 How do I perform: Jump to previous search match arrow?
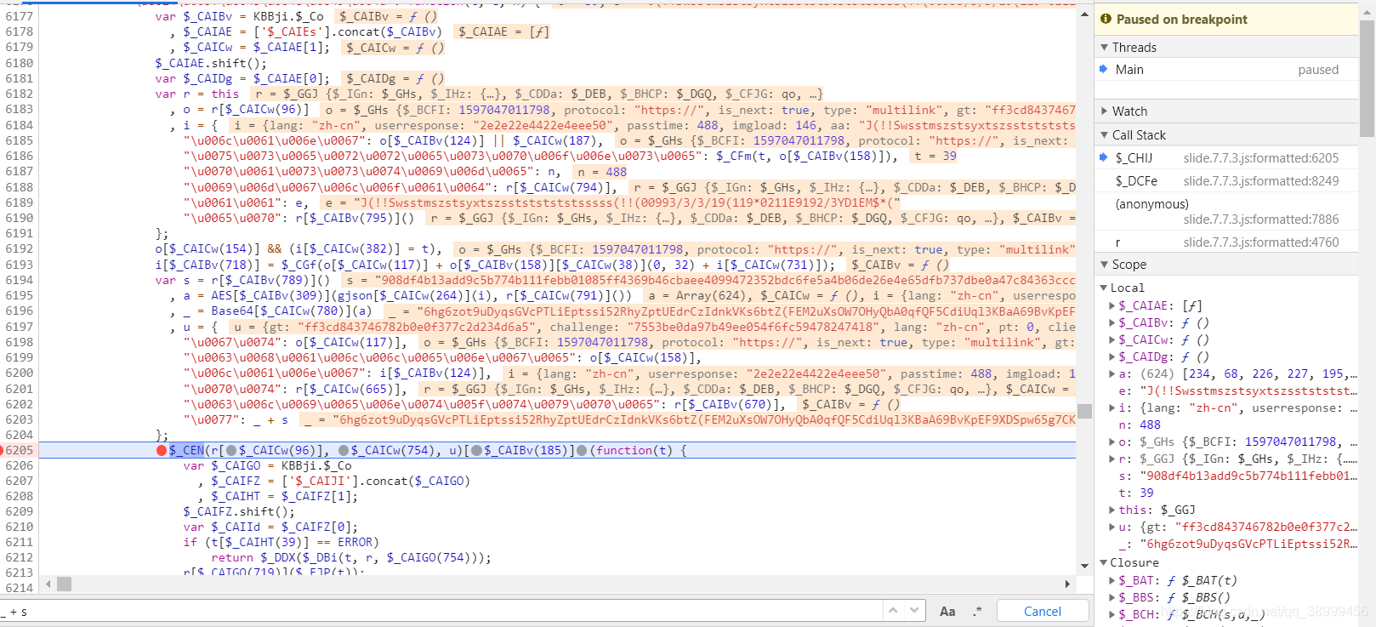coord(892,610)
